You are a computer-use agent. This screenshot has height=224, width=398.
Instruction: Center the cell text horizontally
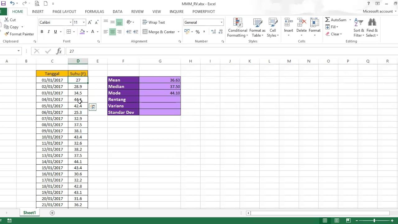[113, 32]
